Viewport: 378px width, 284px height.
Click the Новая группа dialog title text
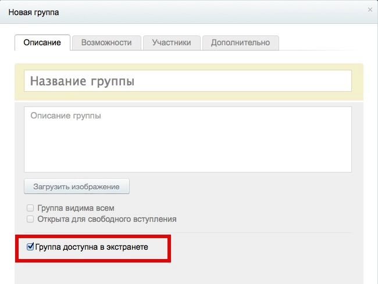(33, 12)
